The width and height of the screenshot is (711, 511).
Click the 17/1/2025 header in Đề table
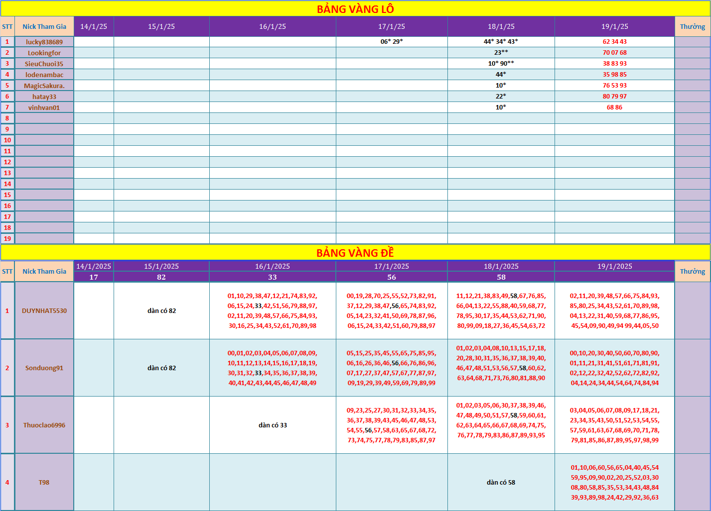392,266
